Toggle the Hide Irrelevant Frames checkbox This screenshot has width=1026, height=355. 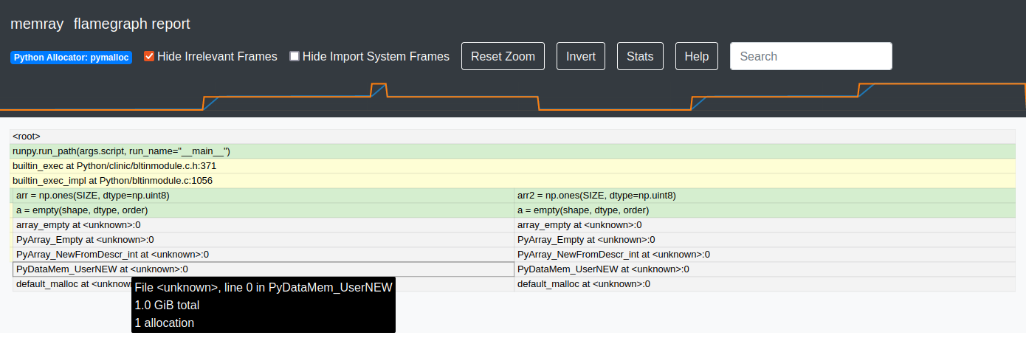click(x=149, y=56)
